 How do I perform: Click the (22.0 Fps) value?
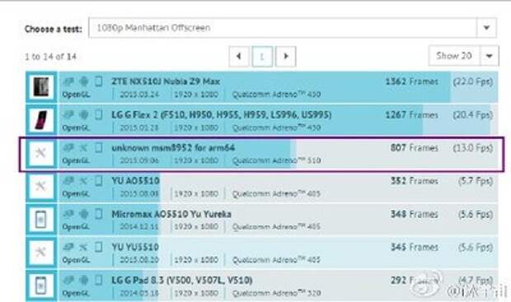pyautogui.click(x=473, y=81)
